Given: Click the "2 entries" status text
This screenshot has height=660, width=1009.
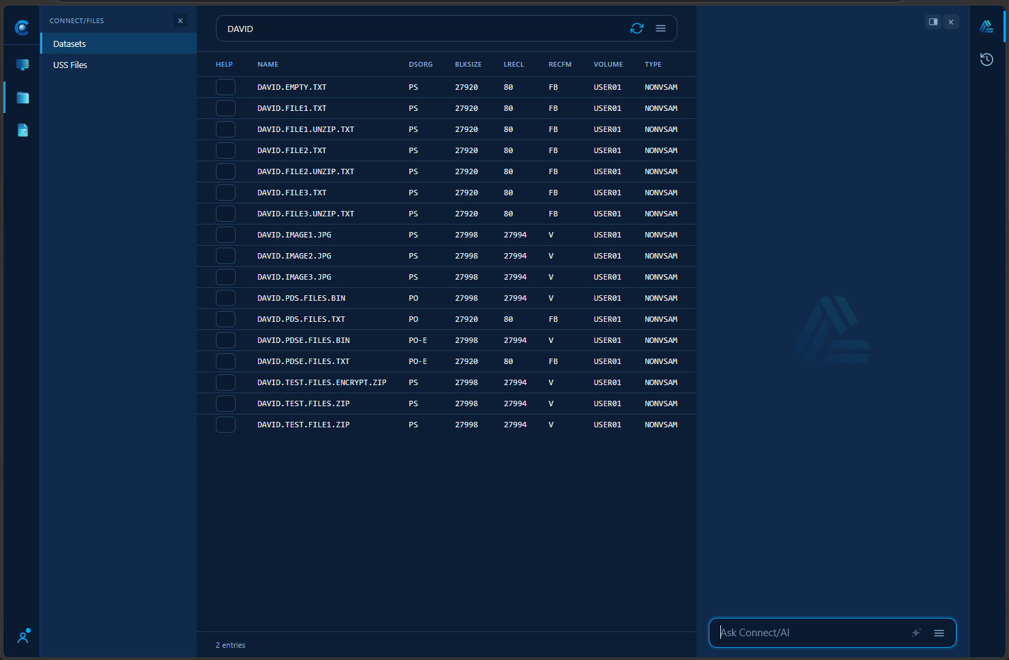Looking at the screenshot, I should (230, 645).
